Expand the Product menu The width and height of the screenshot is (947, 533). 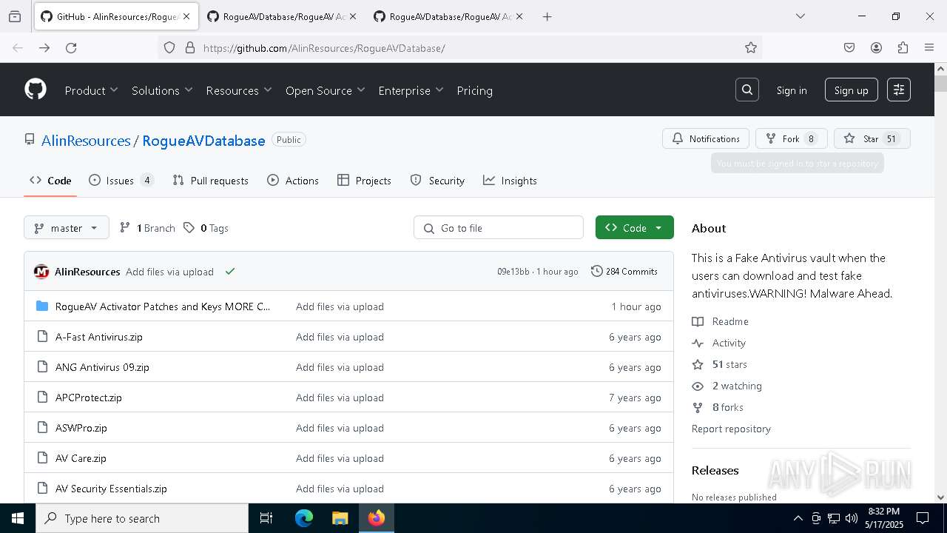(91, 90)
